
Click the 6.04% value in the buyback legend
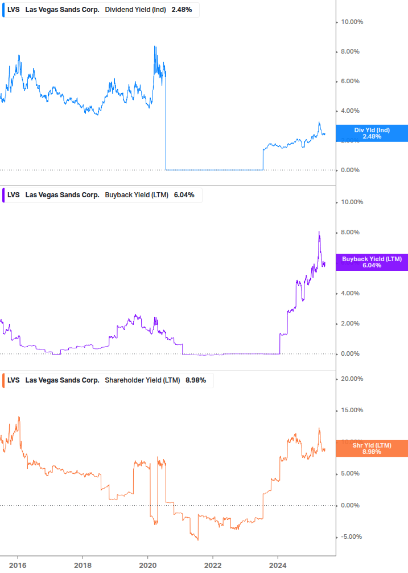(x=184, y=195)
